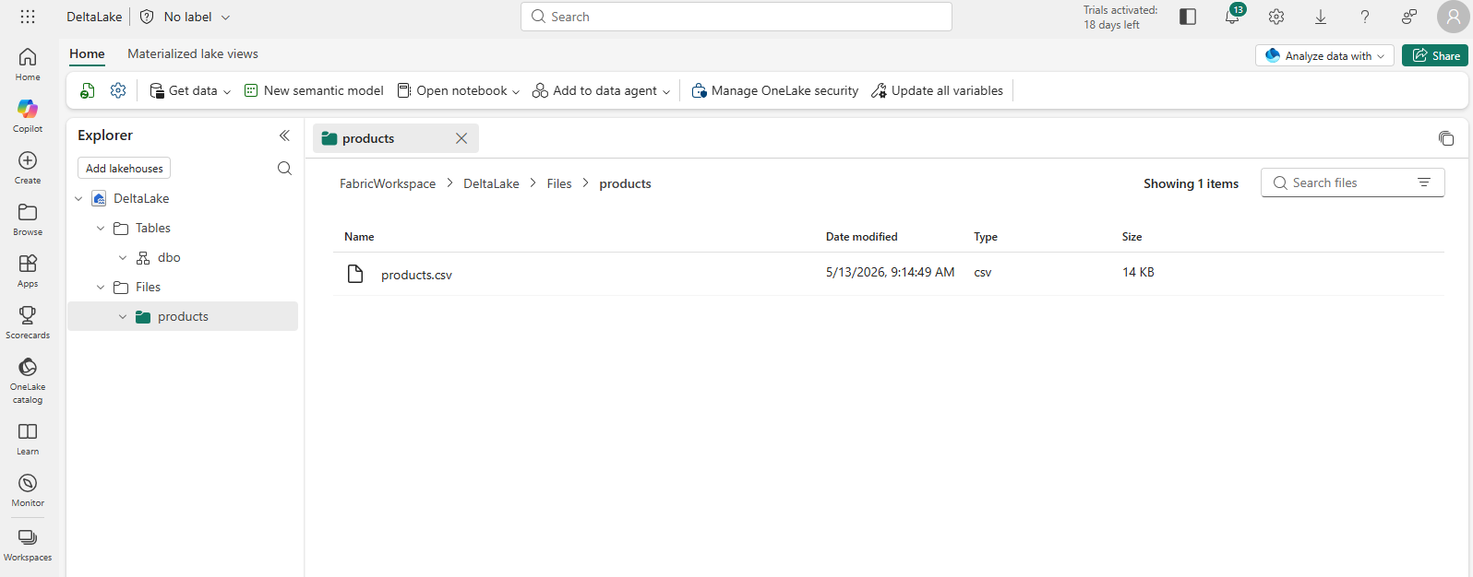
Task: Close the products tab
Action: pyautogui.click(x=461, y=138)
